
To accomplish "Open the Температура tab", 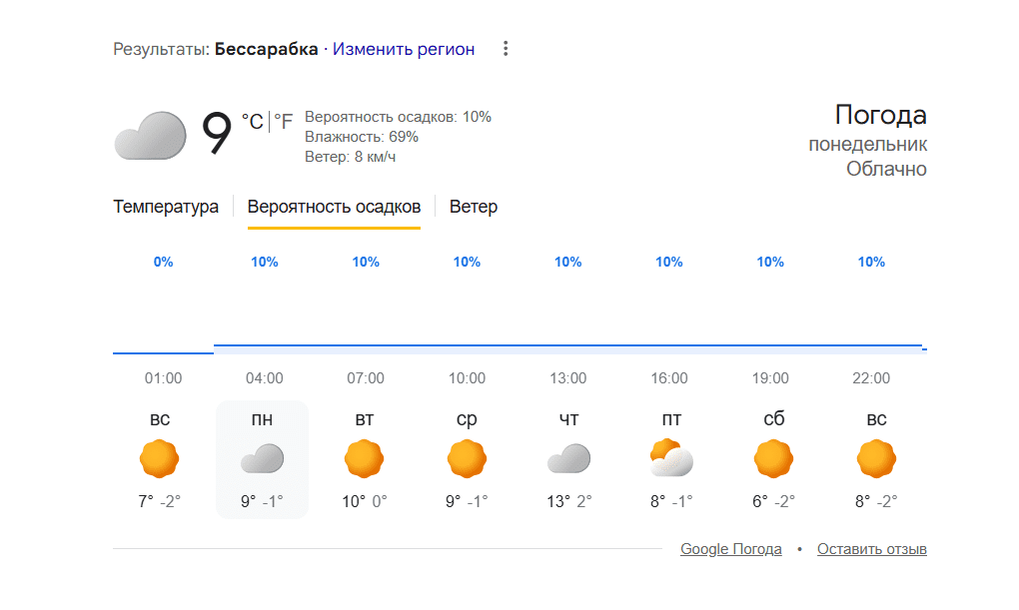I will click(x=166, y=207).
